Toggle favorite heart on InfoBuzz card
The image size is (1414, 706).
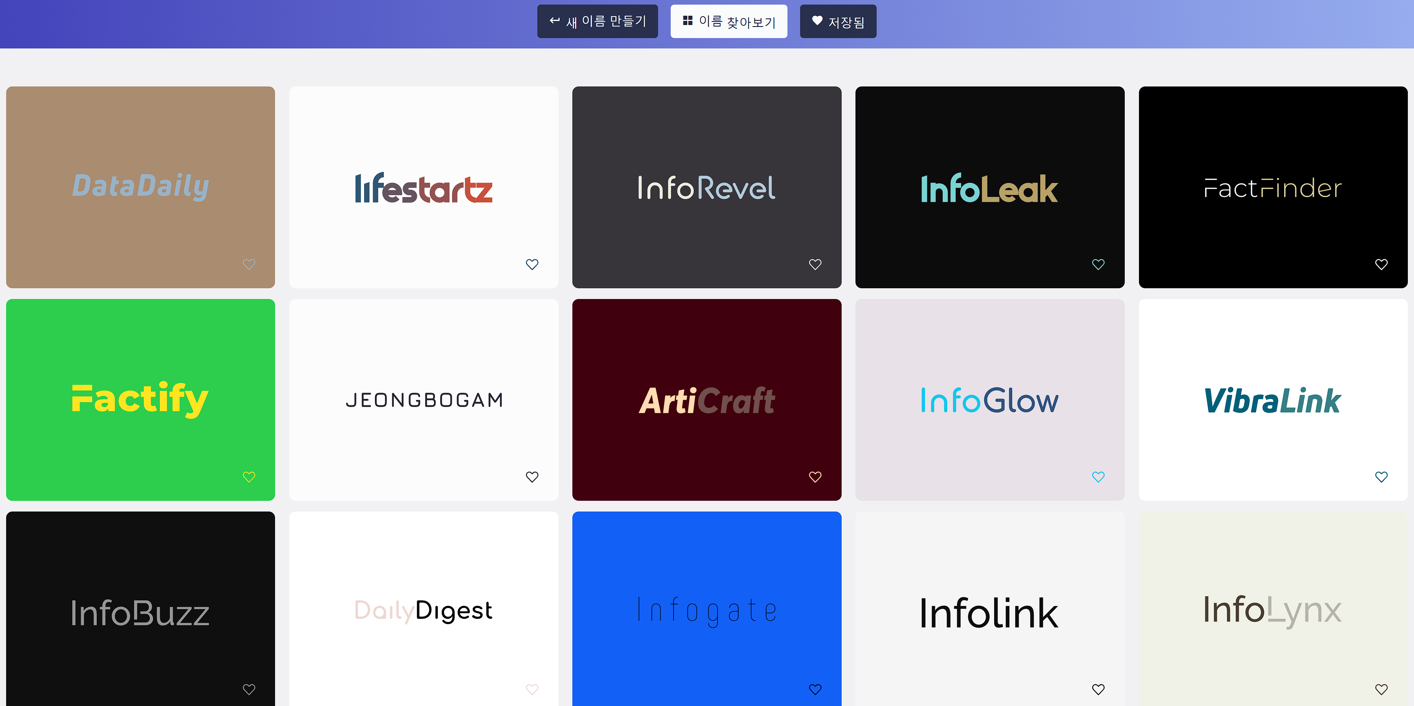point(249,689)
